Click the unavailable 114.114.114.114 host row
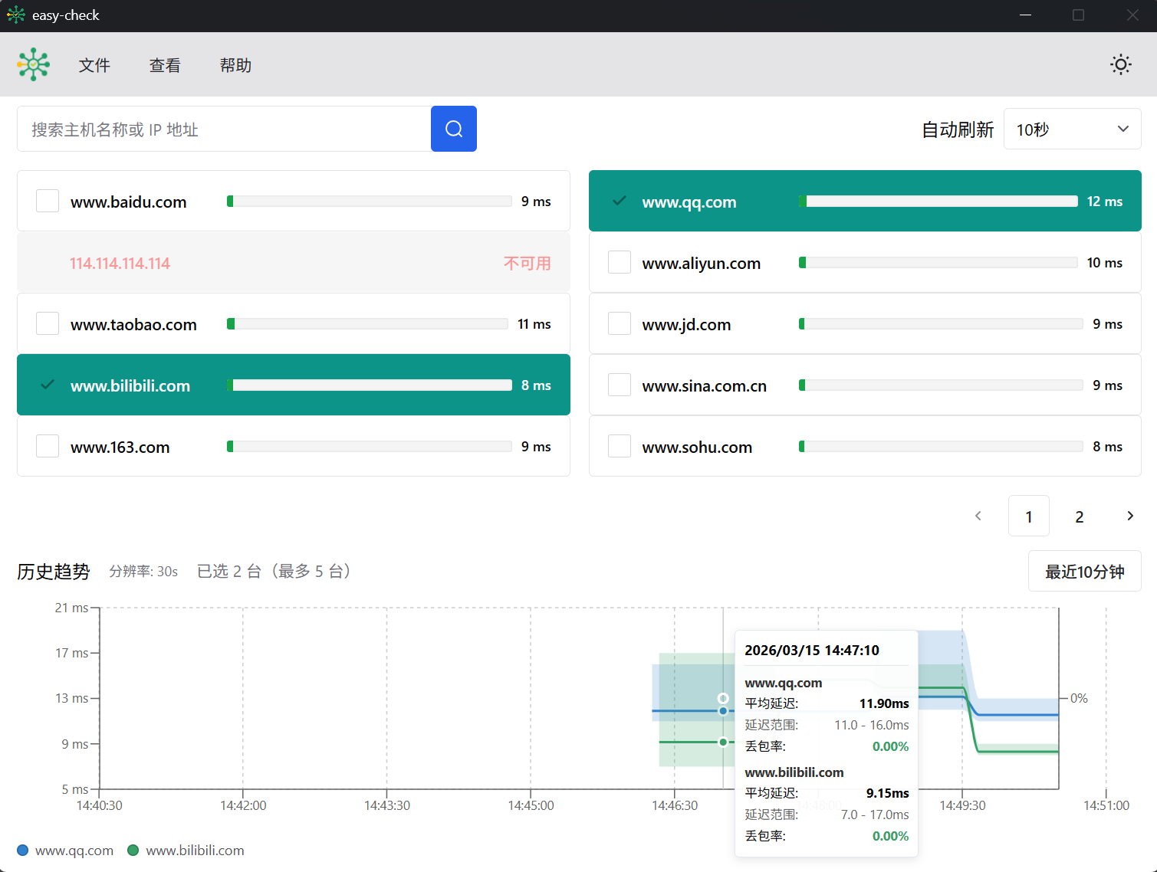This screenshot has width=1157, height=872. (x=294, y=262)
